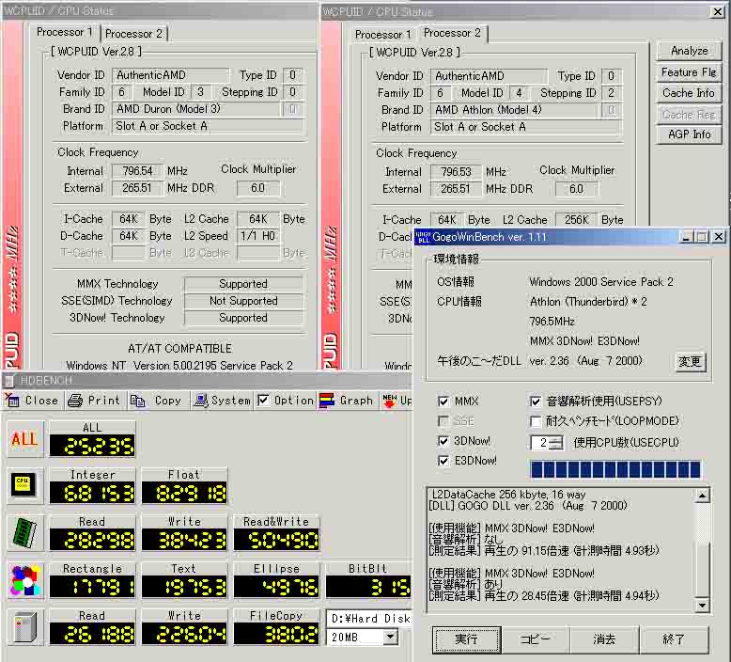Click the colorful video benchmark icon

(x=25, y=580)
